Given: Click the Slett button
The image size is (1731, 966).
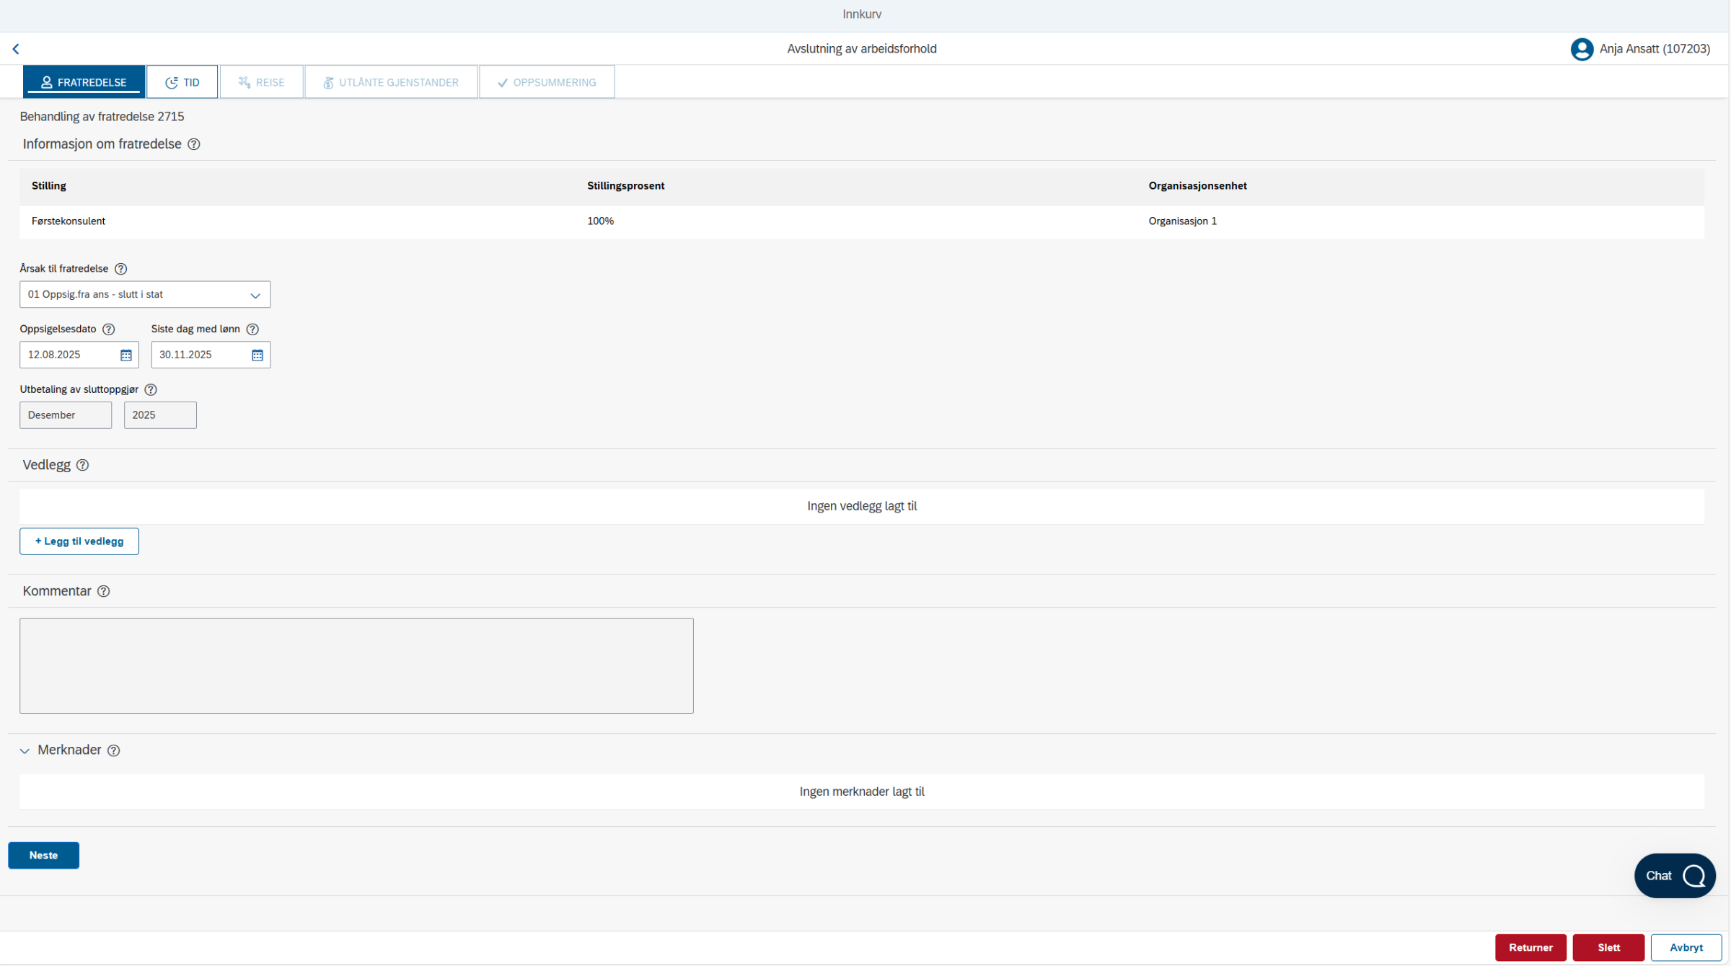Looking at the screenshot, I should point(1608,948).
